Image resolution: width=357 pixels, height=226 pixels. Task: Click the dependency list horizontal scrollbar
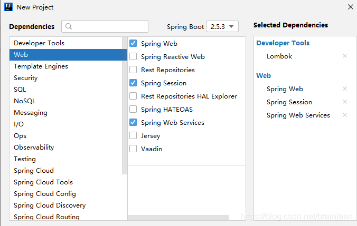[x=178, y=218]
